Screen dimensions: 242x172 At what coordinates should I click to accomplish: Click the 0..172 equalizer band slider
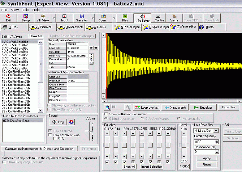click(x=107, y=145)
